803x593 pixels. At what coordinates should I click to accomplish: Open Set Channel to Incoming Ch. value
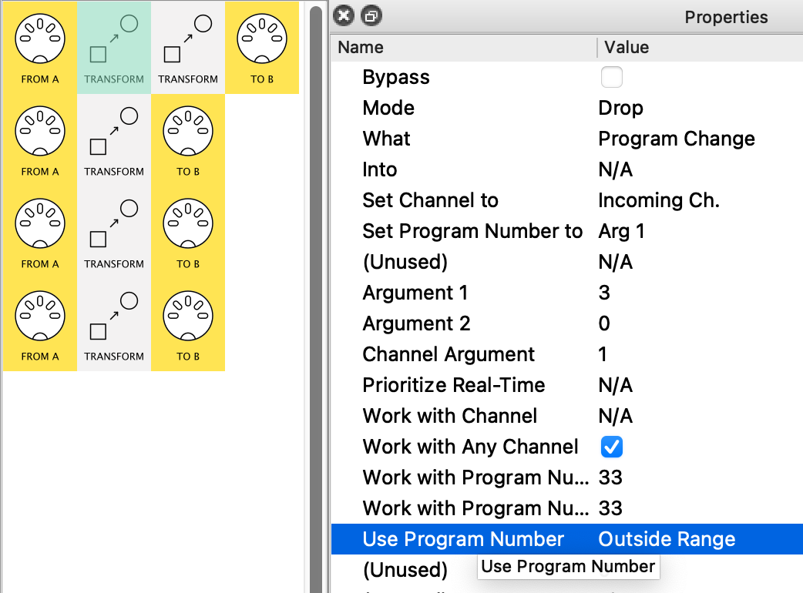(658, 201)
